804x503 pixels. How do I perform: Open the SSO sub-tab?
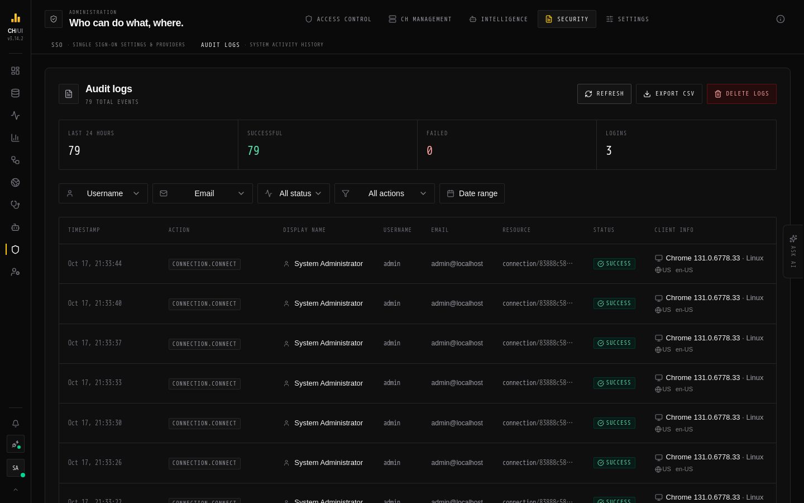coord(118,45)
